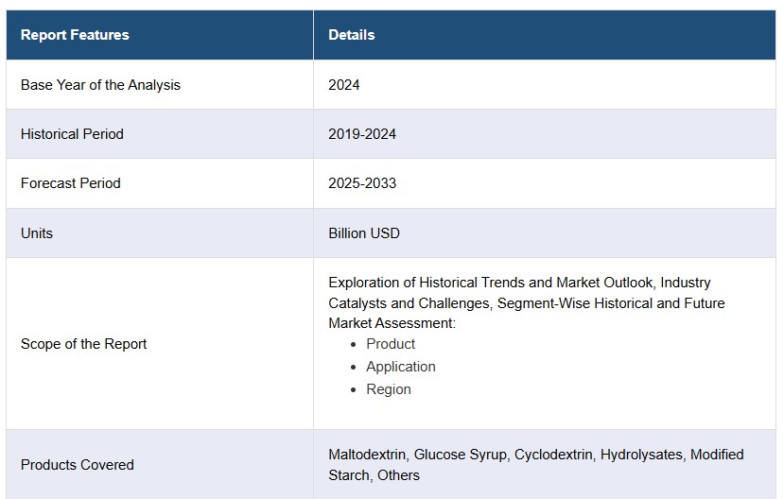
Task: Click the Product bullet item
Action: click(x=391, y=344)
